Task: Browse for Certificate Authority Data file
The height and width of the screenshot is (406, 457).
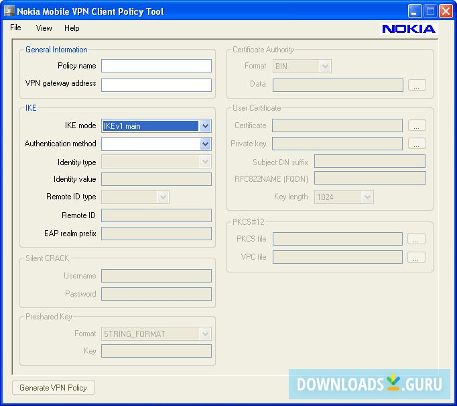Action: point(417,85)
